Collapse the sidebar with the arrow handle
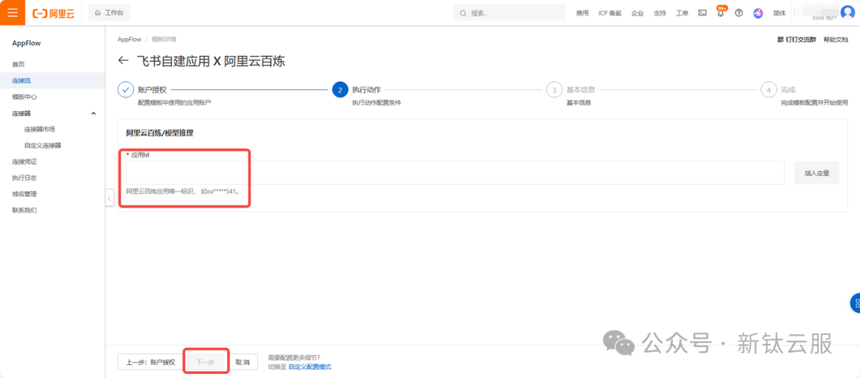 110,197
